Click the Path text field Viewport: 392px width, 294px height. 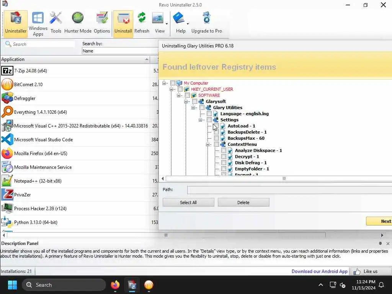(289, 190)
